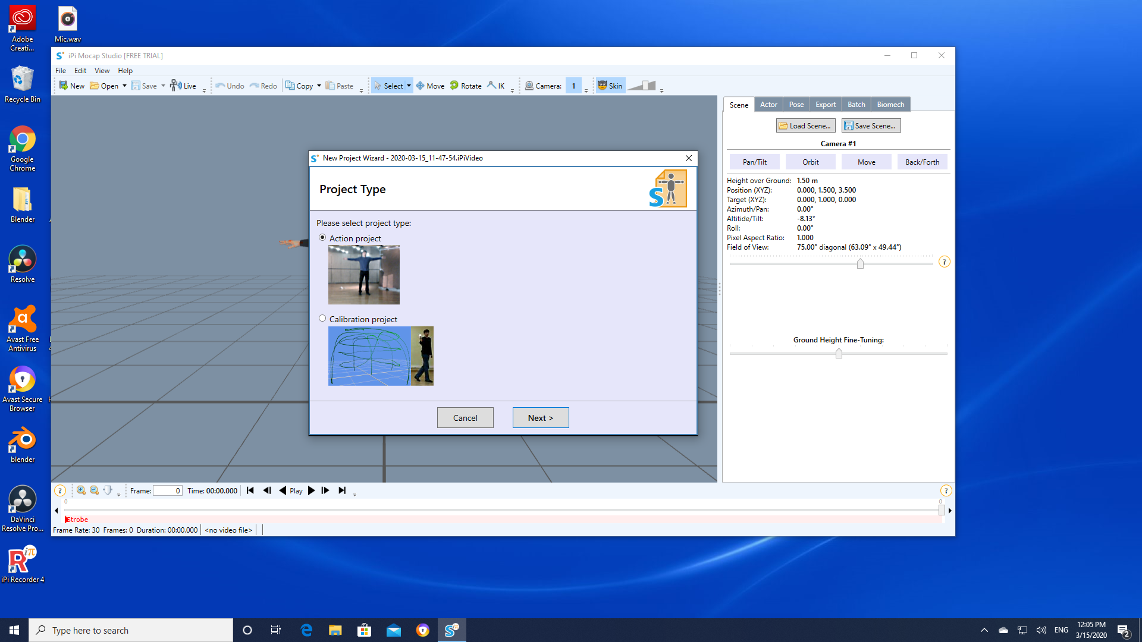
Task: Toggle the Skin display button
Action: pos(610,86)
